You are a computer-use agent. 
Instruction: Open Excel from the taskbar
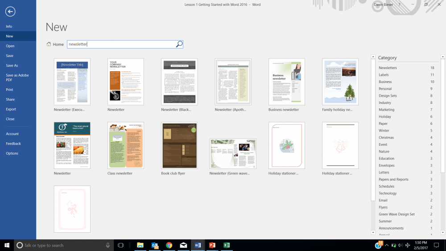click(226, 245)
